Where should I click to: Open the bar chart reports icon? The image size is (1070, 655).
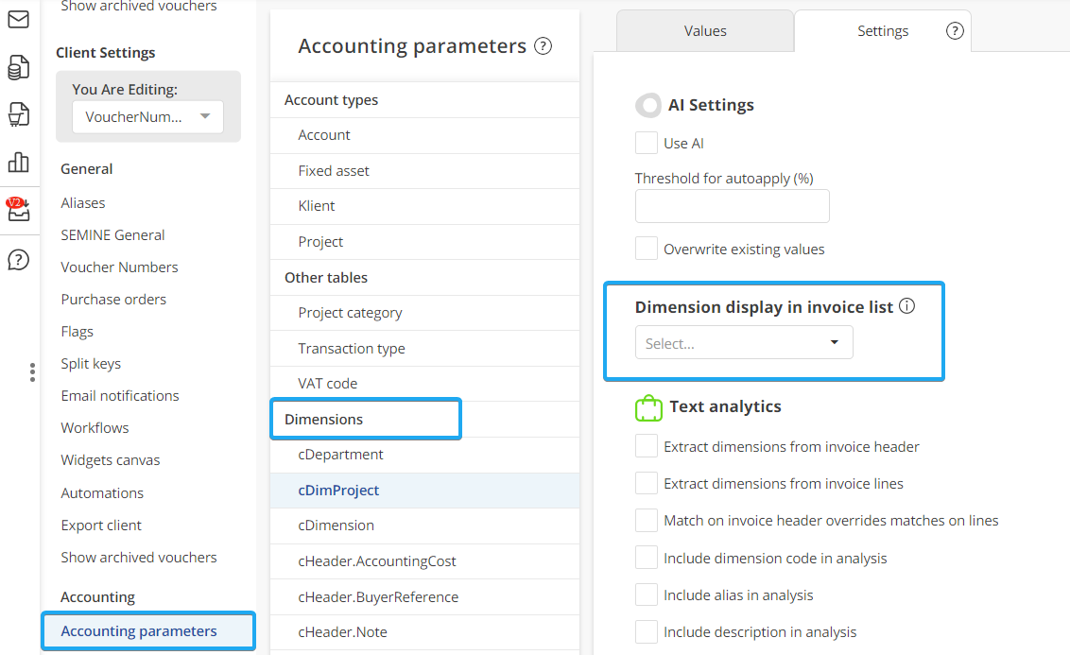tap(18, 162)
